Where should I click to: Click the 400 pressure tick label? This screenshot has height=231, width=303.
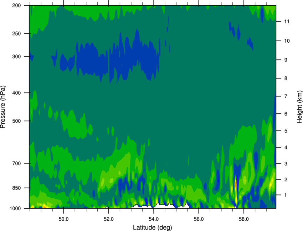16,93
